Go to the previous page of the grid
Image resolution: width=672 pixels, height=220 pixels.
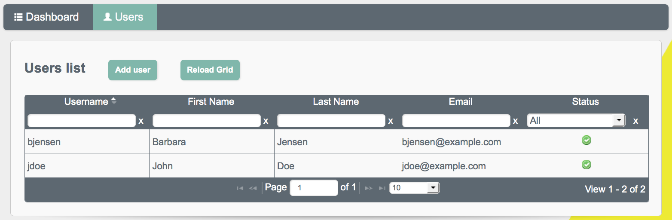[253, 188]
